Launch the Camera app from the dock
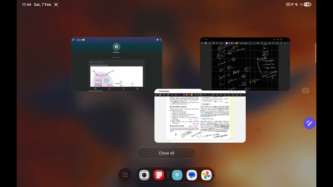The image size is (333, 187). pos(144,175)
